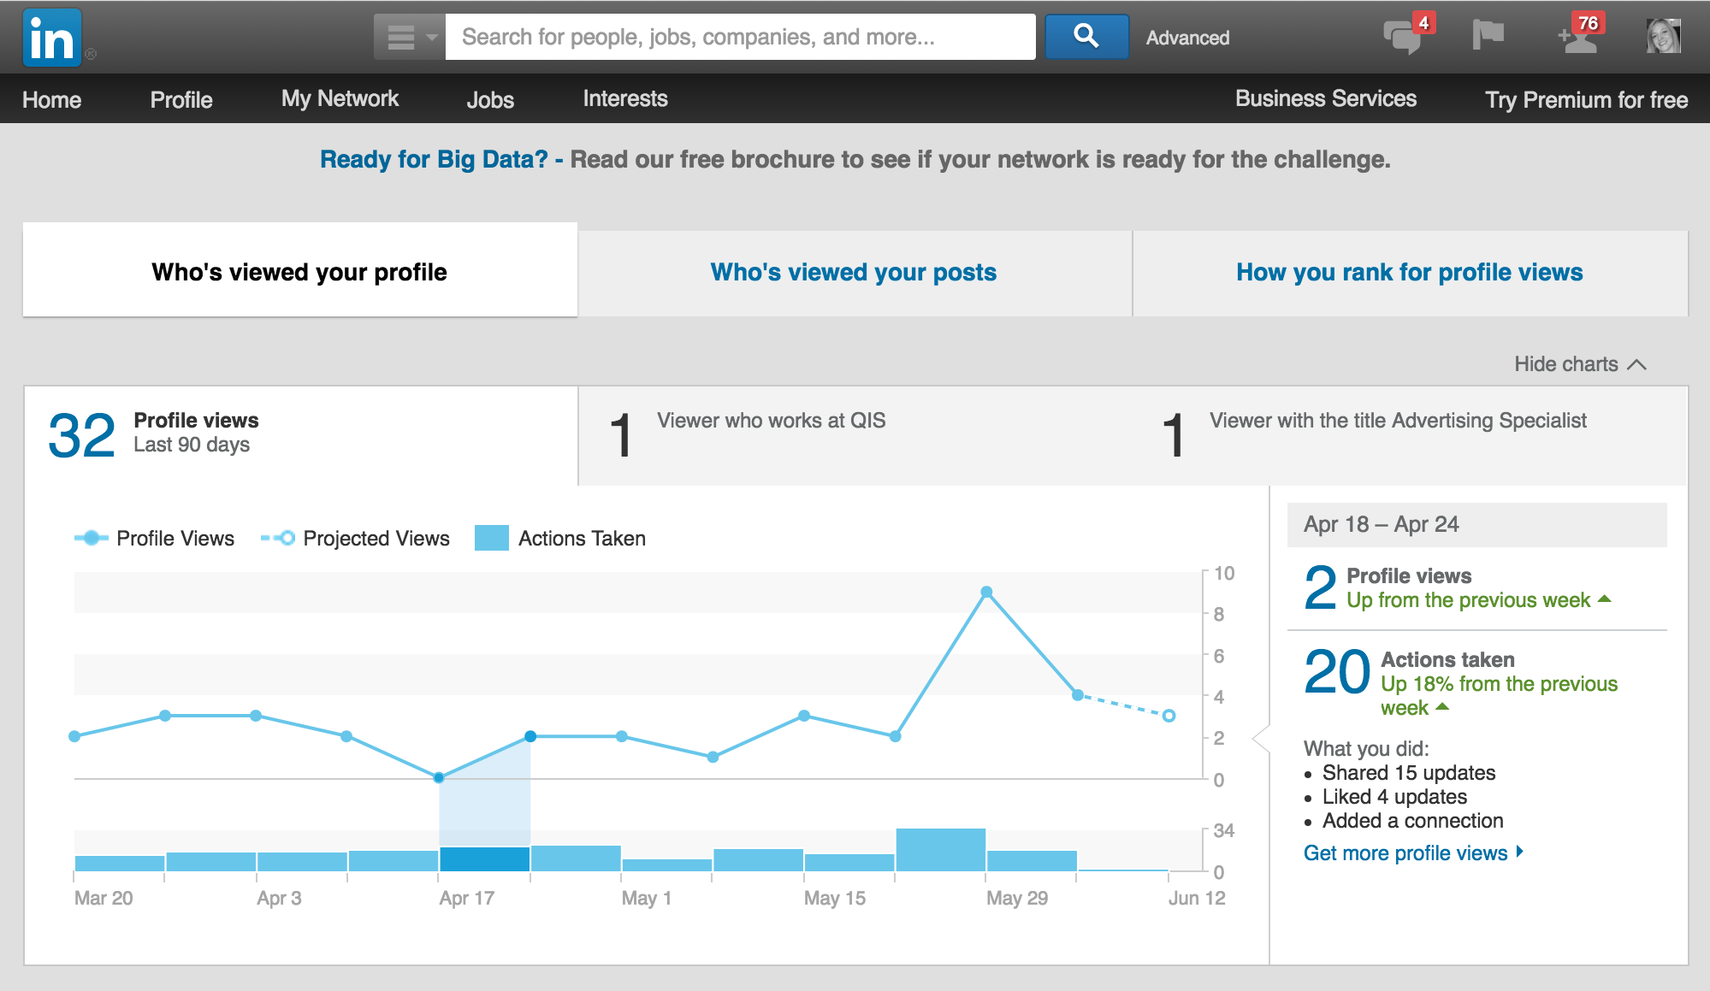The image size is (1710, 991).
Task: Click in the search people input field
Action: point(740,37)
